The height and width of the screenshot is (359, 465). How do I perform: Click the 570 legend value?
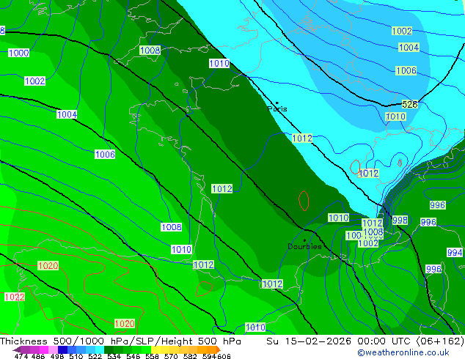171,356
